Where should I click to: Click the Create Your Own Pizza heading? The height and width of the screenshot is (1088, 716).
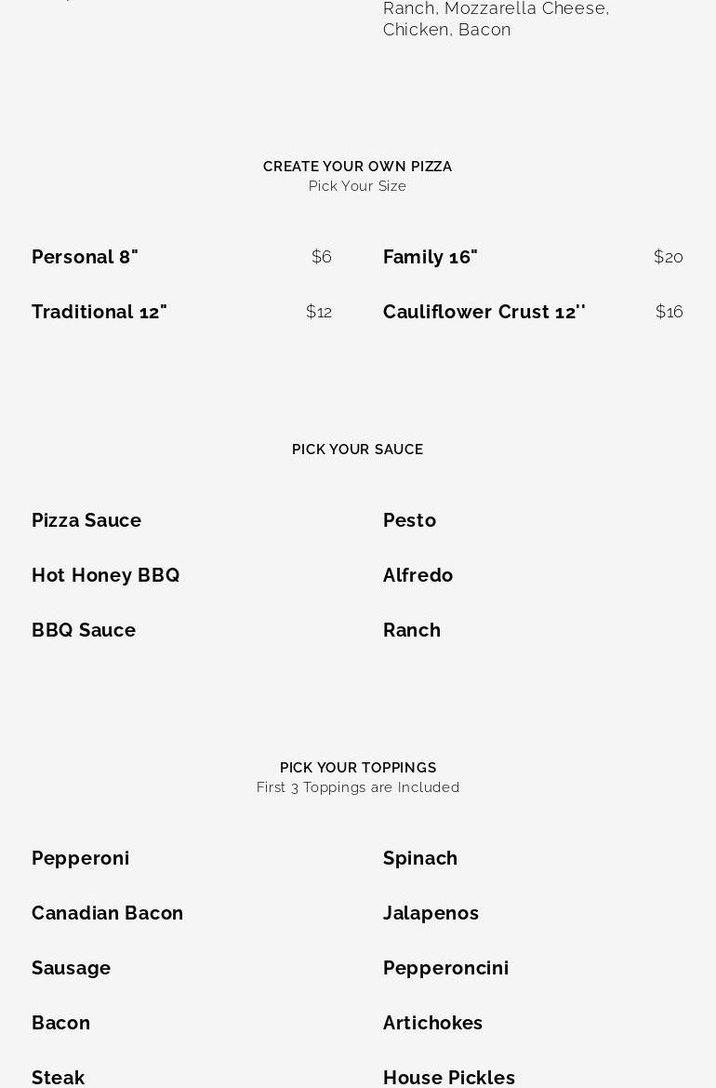point(358,167)
